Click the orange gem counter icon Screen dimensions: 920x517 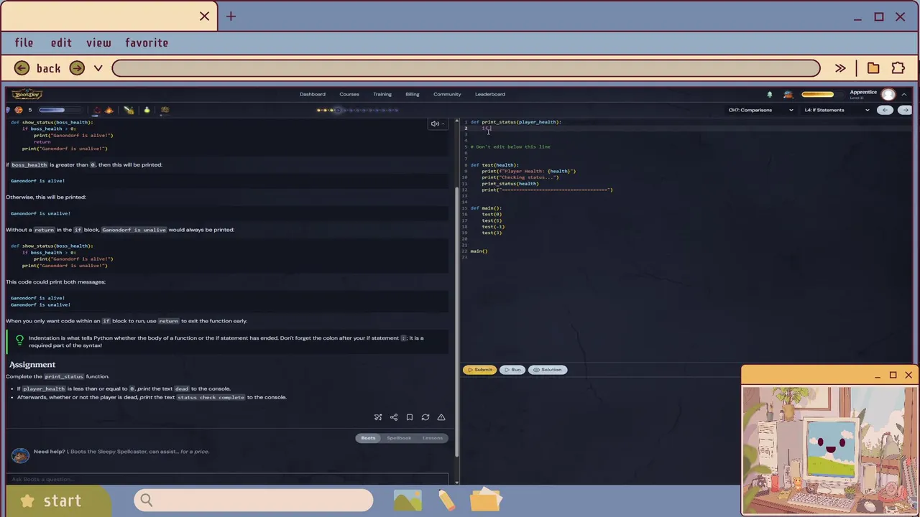19,110
